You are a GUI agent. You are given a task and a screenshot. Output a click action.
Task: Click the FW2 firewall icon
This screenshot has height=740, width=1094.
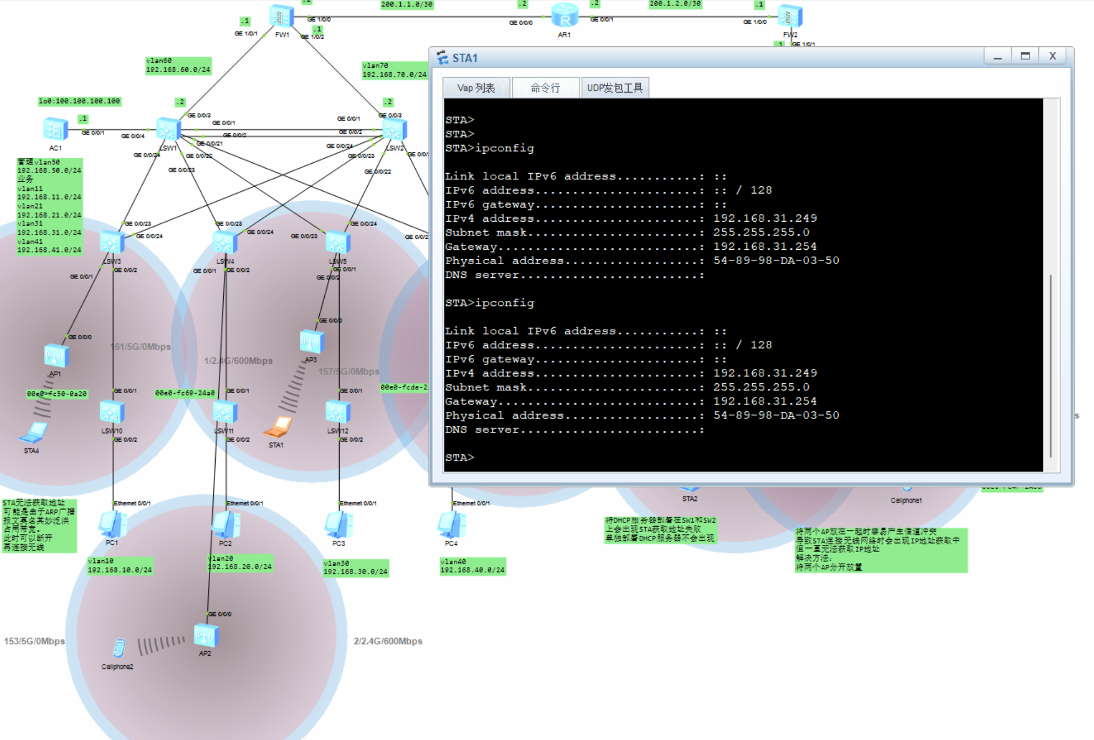click(790, 17)
